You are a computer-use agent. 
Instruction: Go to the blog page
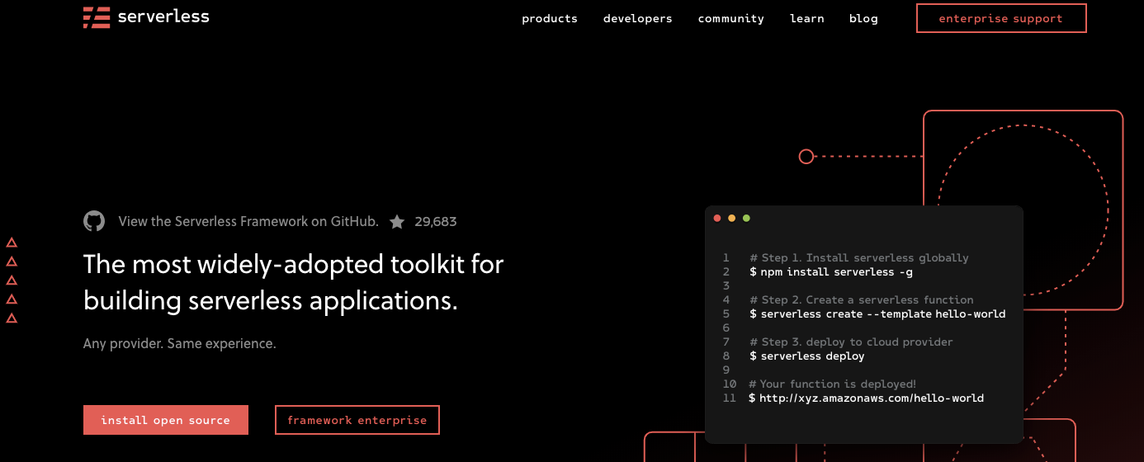click(x=863, y=18)
